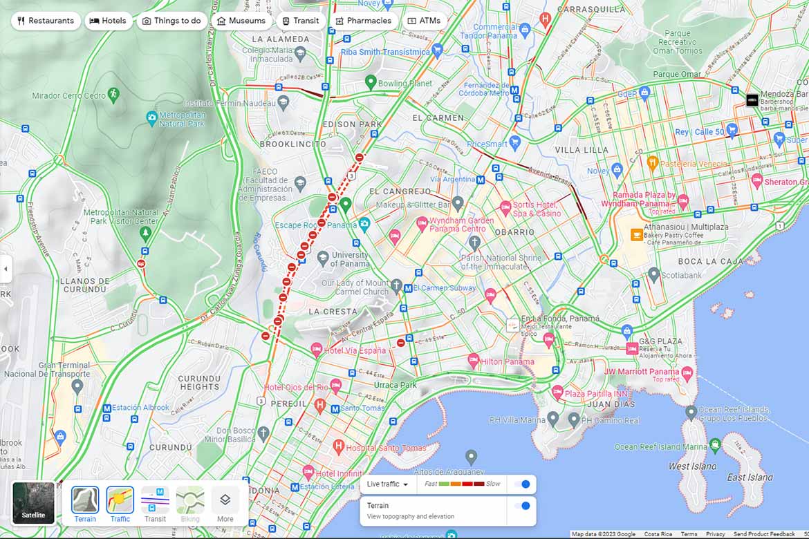The height and width of the screenshot is (539, 809).
Task: Switch to the Museums category chip
Action: point(241,21)
